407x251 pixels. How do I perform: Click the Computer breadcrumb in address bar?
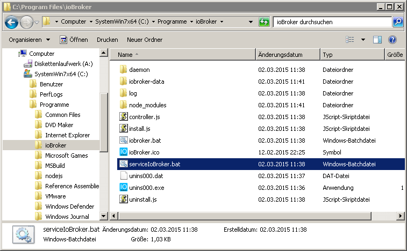(74, 22)
